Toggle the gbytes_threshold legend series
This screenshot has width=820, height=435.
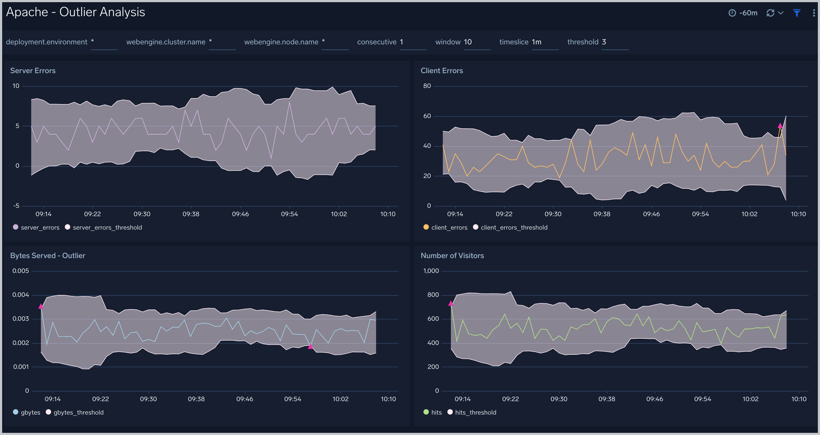75,412
